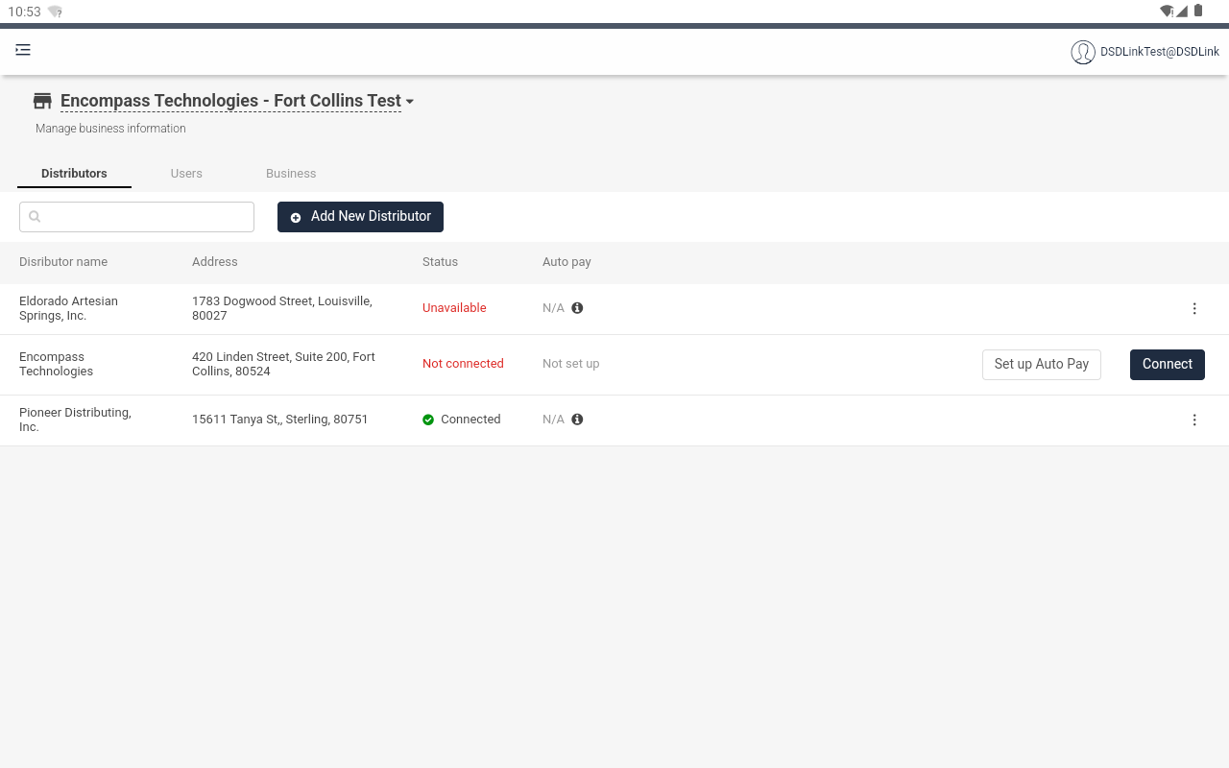The image size is (1229, 768).
Task: Click the Connect button for Encompass Technologies
Action: click(1168, 365)
